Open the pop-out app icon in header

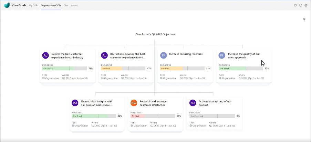pos(296,6)
